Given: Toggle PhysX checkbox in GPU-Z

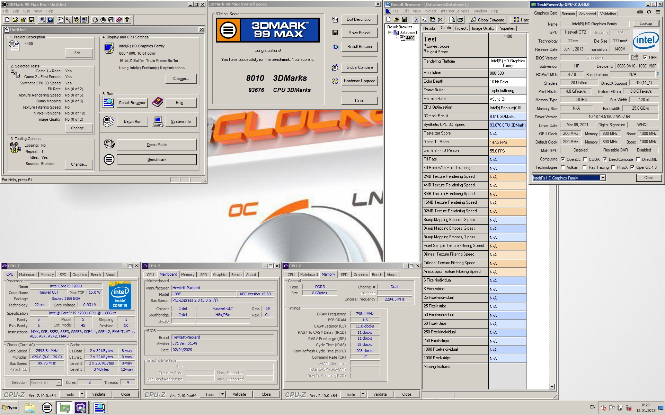Looking at the screenshot, I should coord(613,167).
